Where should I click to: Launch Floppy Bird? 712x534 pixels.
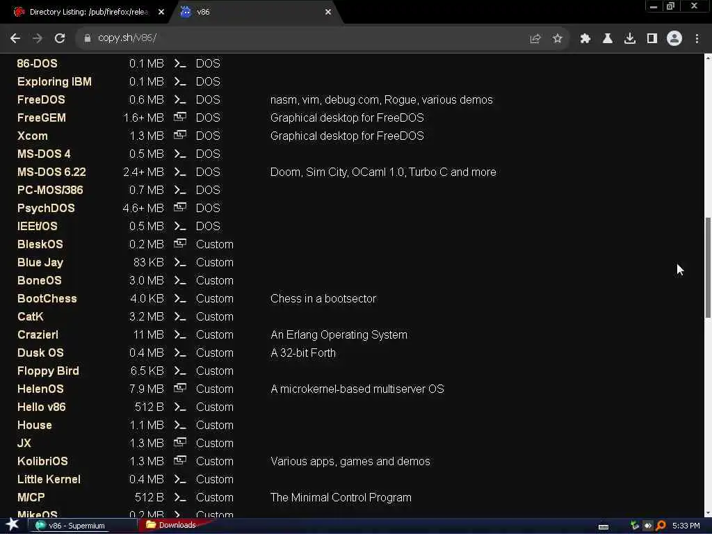[48, 371]
